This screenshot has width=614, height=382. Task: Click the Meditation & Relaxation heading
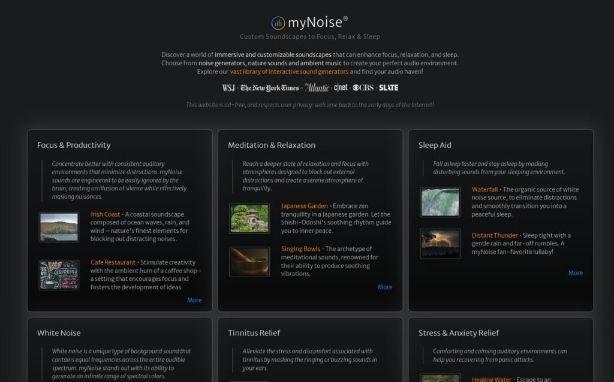tap(272, 145)
